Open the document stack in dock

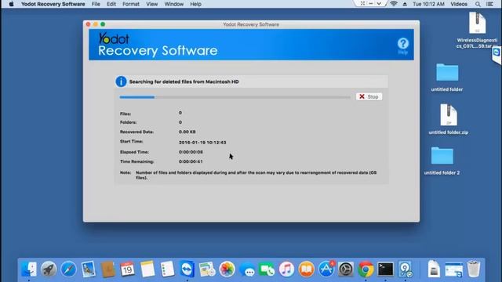click(x=434, y=269)
